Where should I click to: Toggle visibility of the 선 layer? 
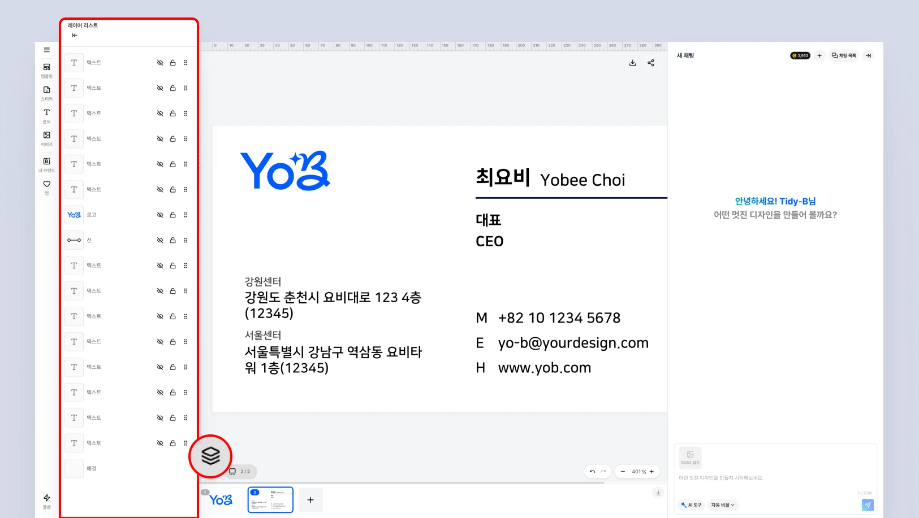[160, 240]
